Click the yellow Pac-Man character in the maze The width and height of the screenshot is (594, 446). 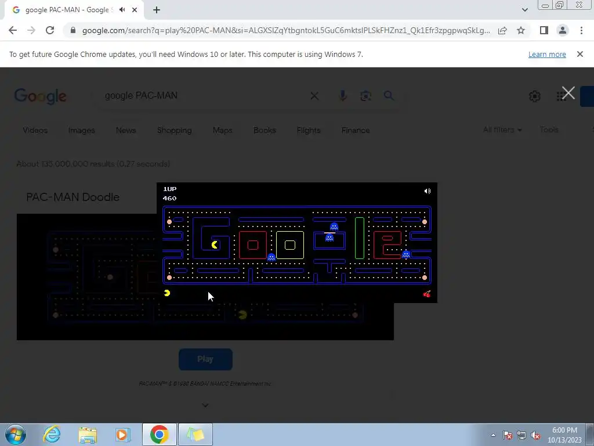click(x=215, y=244)
